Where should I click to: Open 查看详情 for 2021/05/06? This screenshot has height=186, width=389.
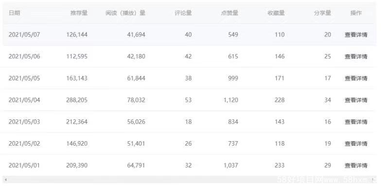pyautogui.click(x=356, y=56)
